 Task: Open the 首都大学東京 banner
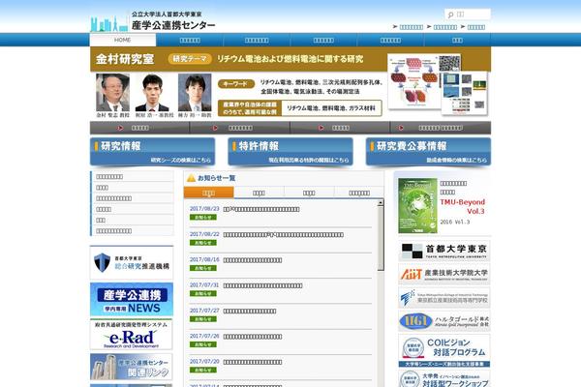click(x=444, y=251)
